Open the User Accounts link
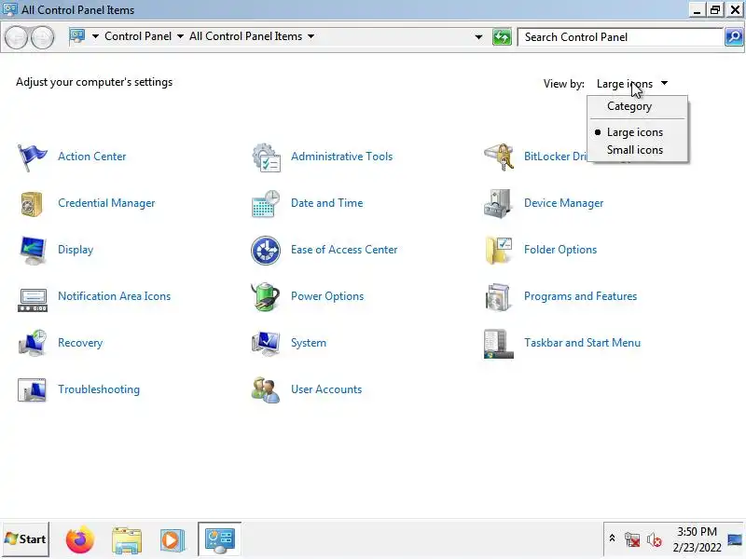 pyautogui.click(x=326, y=389)
